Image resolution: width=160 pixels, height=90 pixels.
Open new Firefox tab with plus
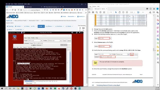tap(63, 7)
